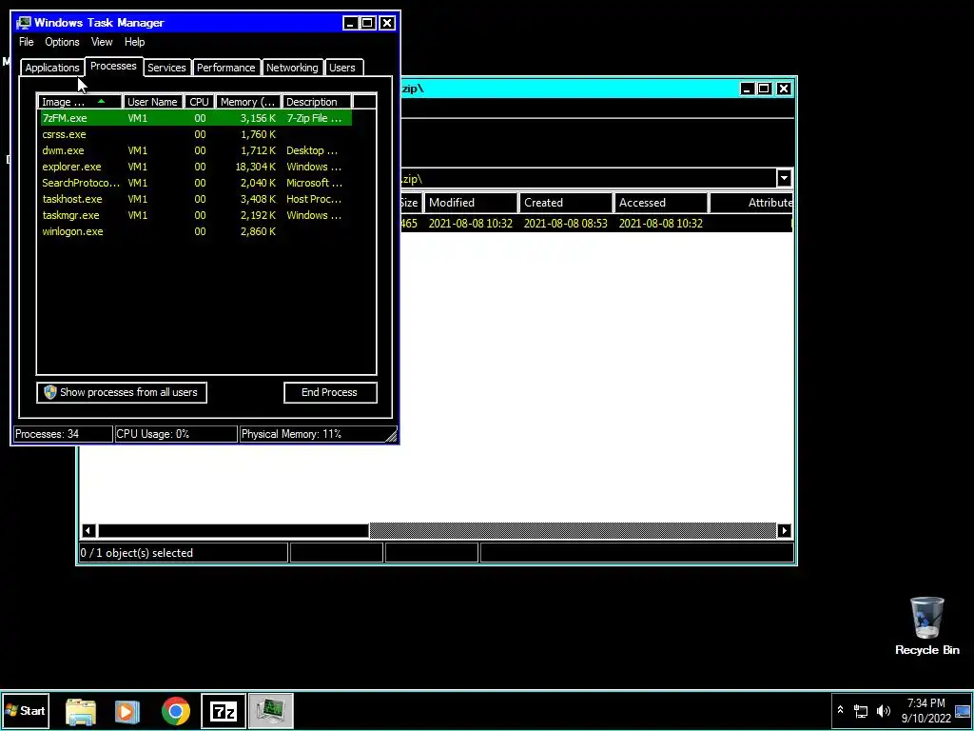Minimize the 7-Zip window

[748, 89]
